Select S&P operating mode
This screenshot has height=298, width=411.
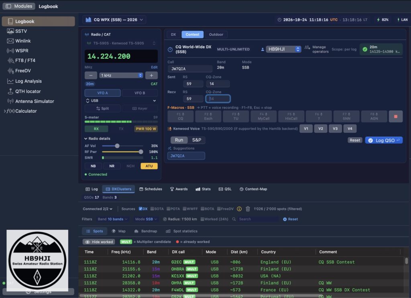click(x=196, y=140)
